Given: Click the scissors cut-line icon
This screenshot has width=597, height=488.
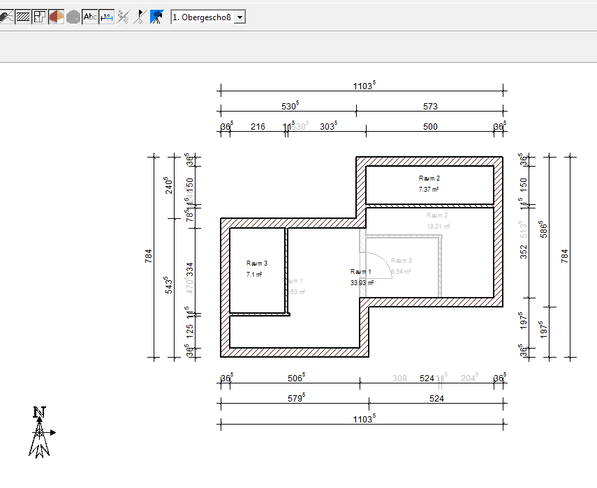Looking at the screenshot, I should click(x=124, y=17).
